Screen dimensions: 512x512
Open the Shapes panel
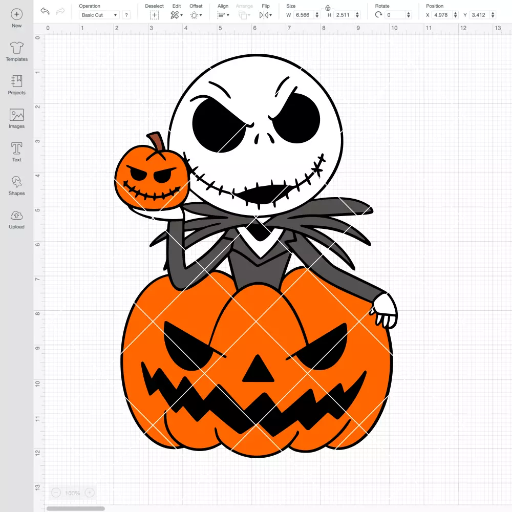click(x=17, y=185)
